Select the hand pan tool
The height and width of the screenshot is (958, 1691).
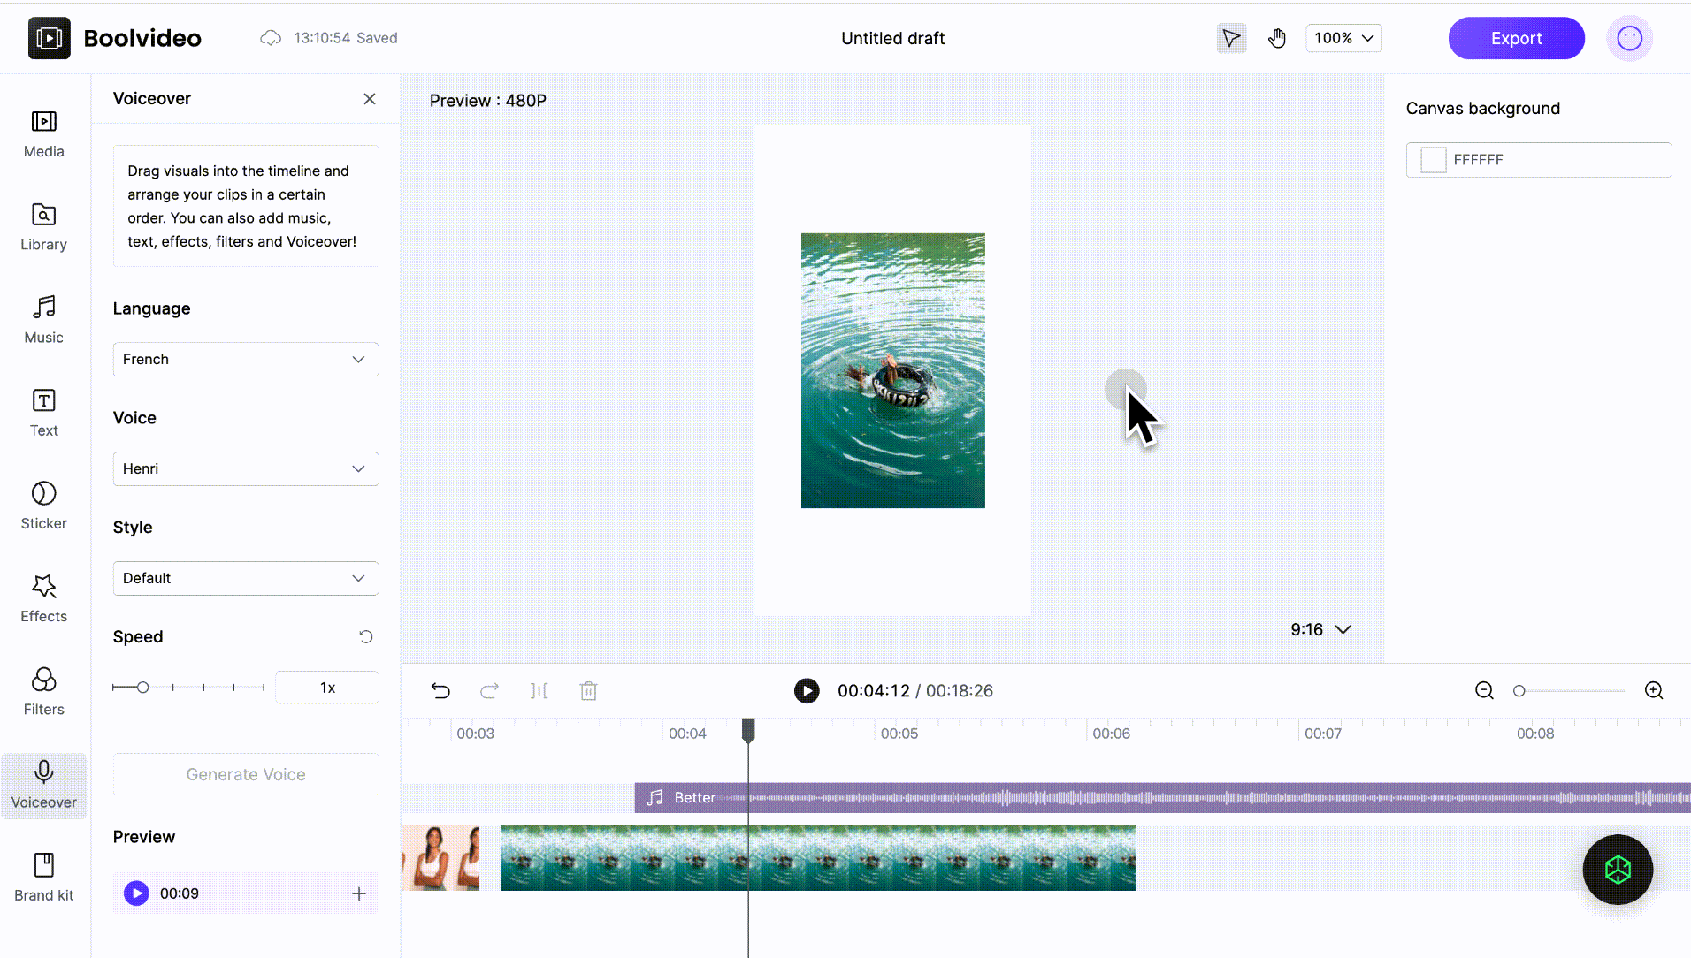coord(1276,38)
